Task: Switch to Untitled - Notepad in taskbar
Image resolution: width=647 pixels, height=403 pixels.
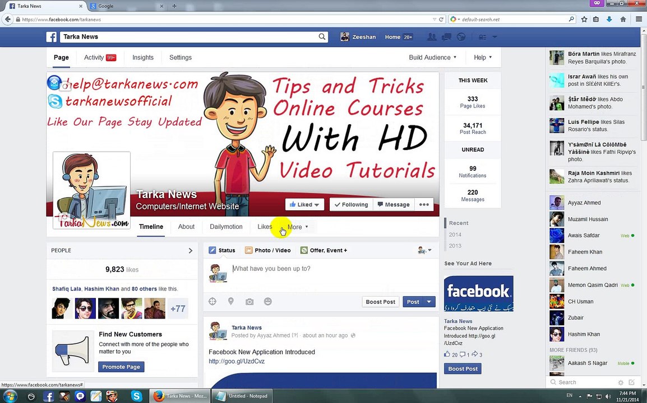Action: point(242,396)
